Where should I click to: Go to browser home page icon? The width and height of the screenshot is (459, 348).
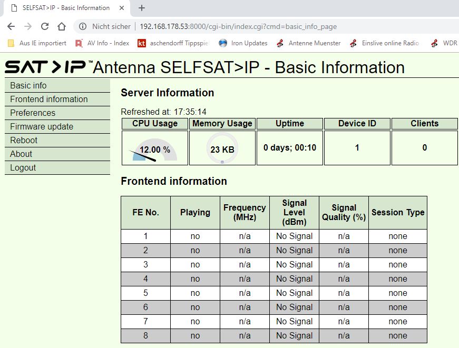pyautogui.click(x=62, y=26)
